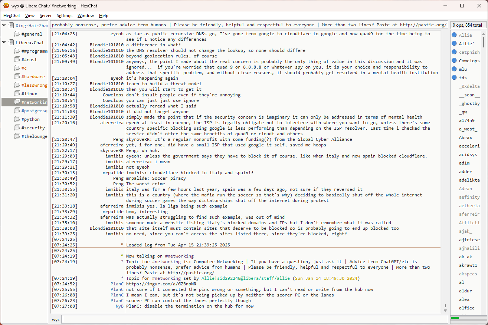
Task: Click nick skyroveRR on the 'Peng: uh huh.' line
Action: click(112, 150)
